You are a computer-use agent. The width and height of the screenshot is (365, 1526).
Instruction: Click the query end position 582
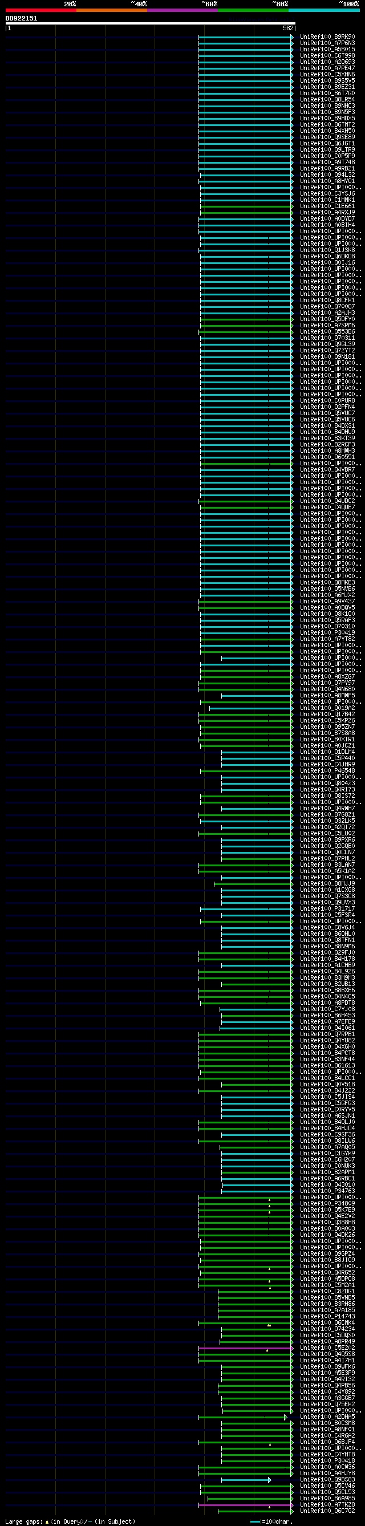pos(289,28)
